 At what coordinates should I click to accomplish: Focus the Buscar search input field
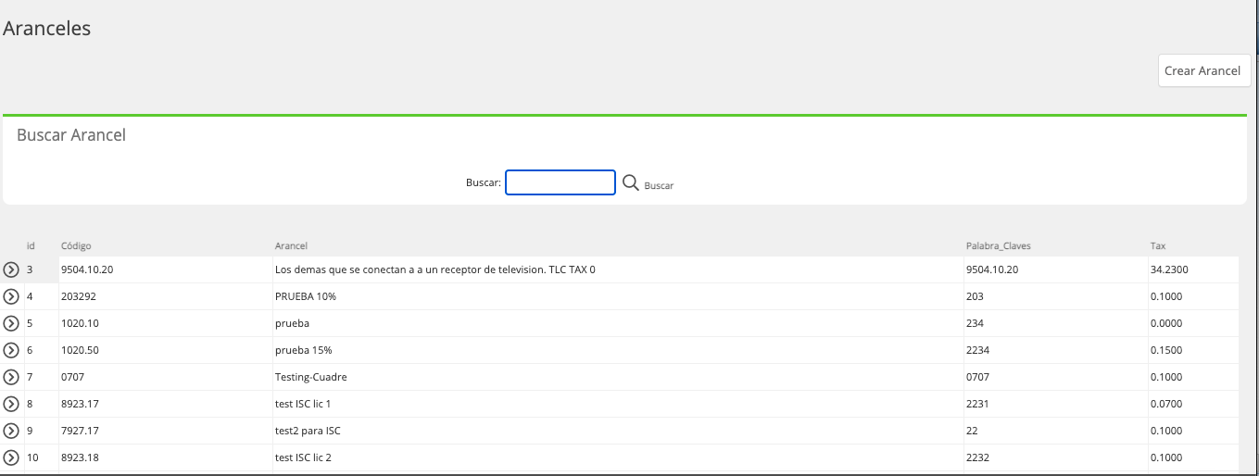point(560,182)
